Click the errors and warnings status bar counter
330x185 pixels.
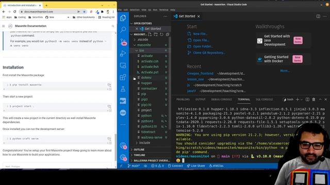coord(157,165)
